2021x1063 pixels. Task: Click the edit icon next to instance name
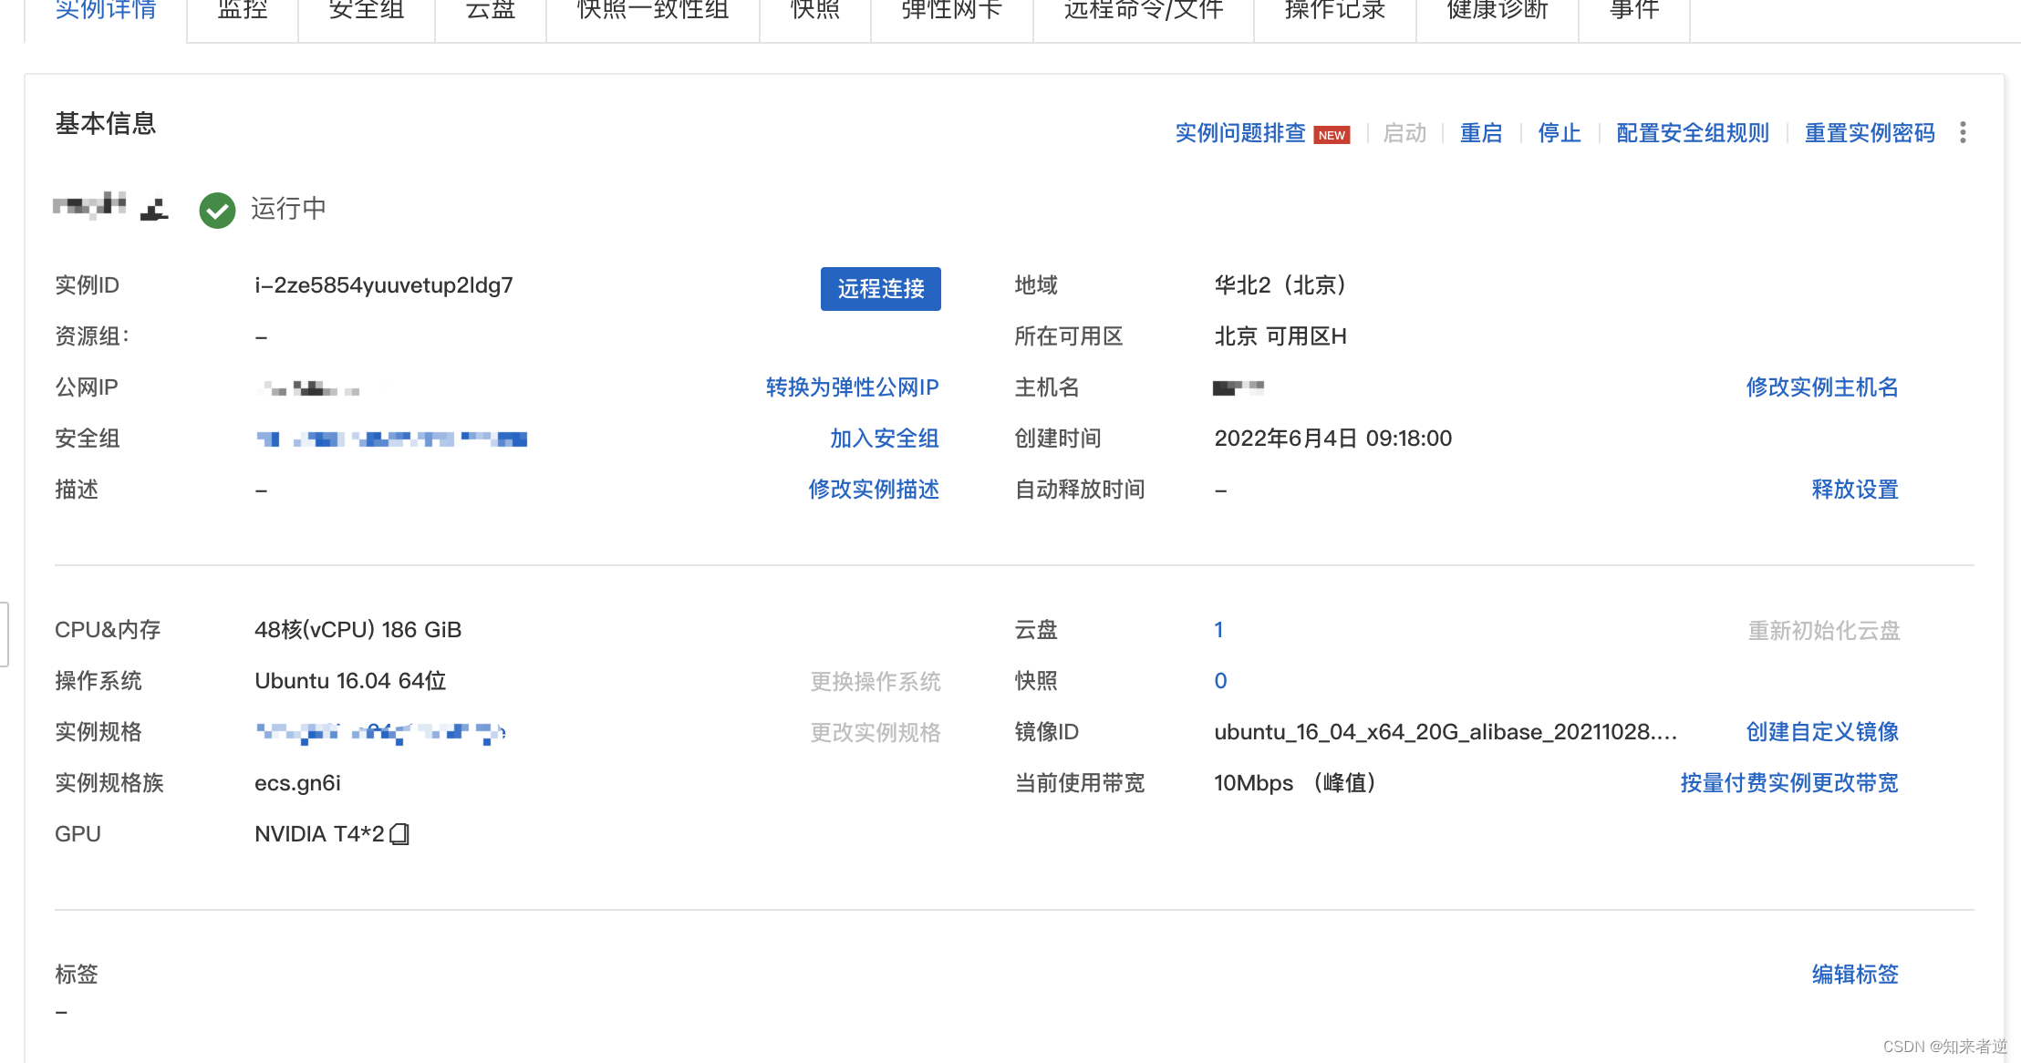coord(154,210)
